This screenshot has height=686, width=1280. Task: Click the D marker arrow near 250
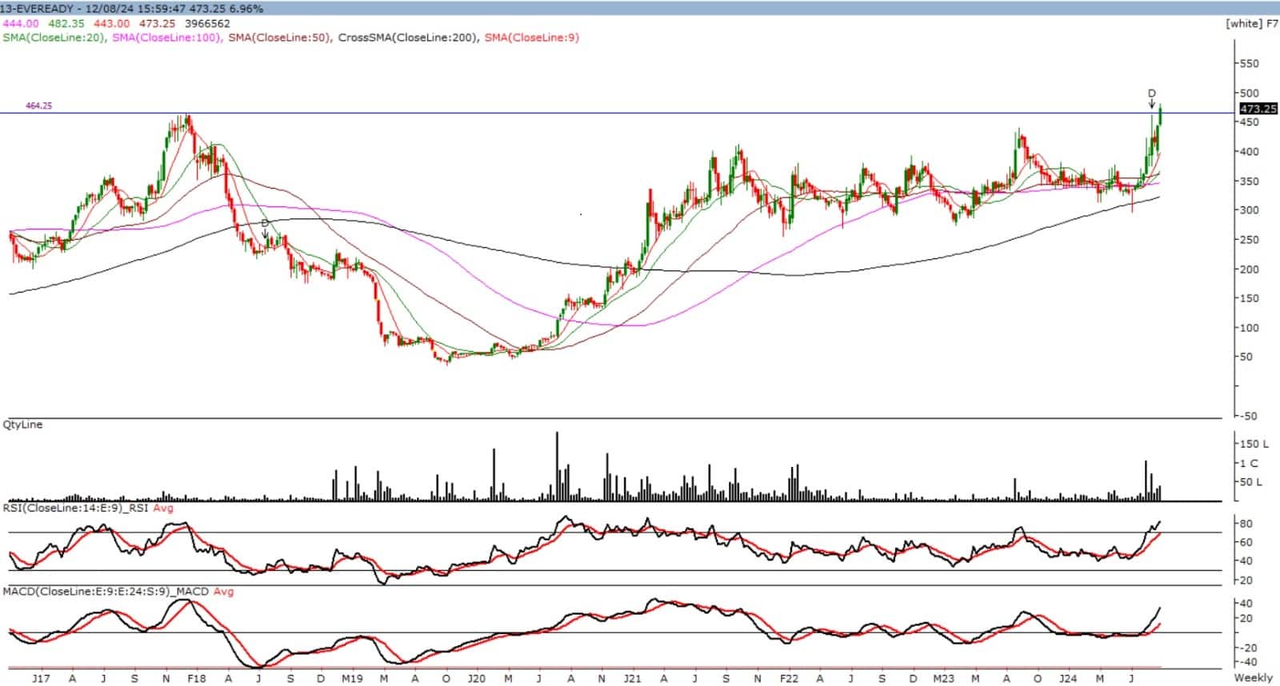click(x=265, y=229)
